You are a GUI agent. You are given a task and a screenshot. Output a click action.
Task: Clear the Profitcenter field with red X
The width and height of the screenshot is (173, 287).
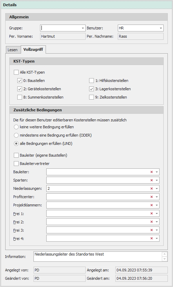152,197
